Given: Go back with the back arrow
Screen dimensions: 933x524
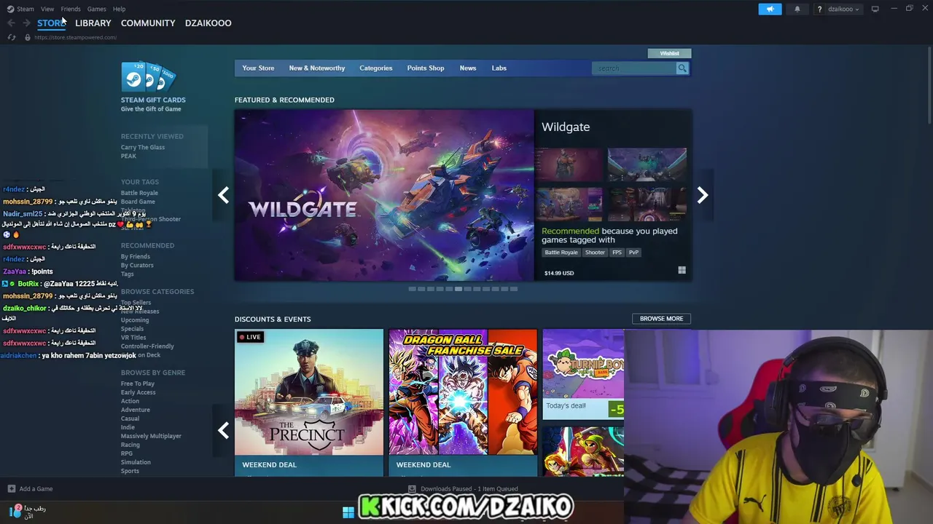Looking at the screenshot, I should pos(11,23).
